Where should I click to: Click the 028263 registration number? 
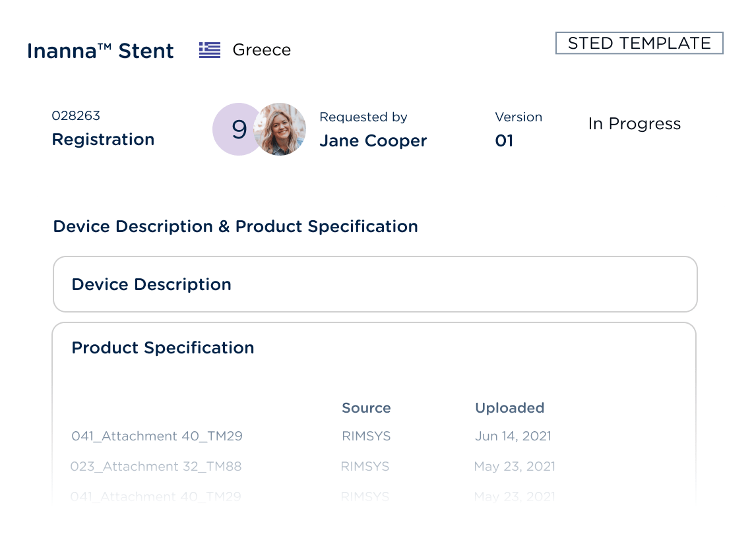[x=76, y=116]
